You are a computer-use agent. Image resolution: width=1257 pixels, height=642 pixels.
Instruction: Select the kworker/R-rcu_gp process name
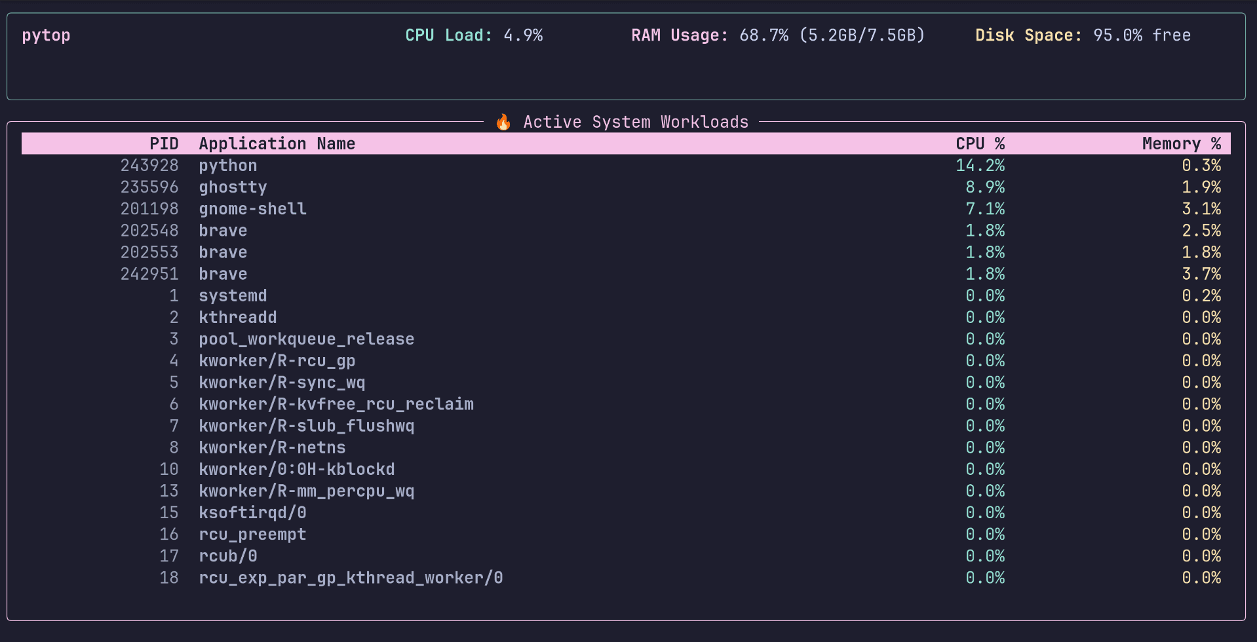[x=277, y=361]
